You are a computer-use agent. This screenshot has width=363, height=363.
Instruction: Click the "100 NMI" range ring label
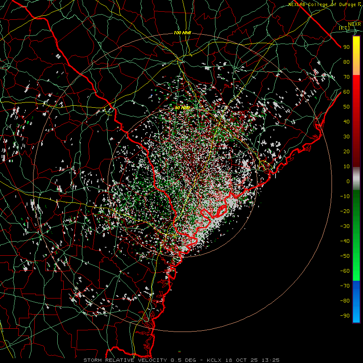pos(182,33)
